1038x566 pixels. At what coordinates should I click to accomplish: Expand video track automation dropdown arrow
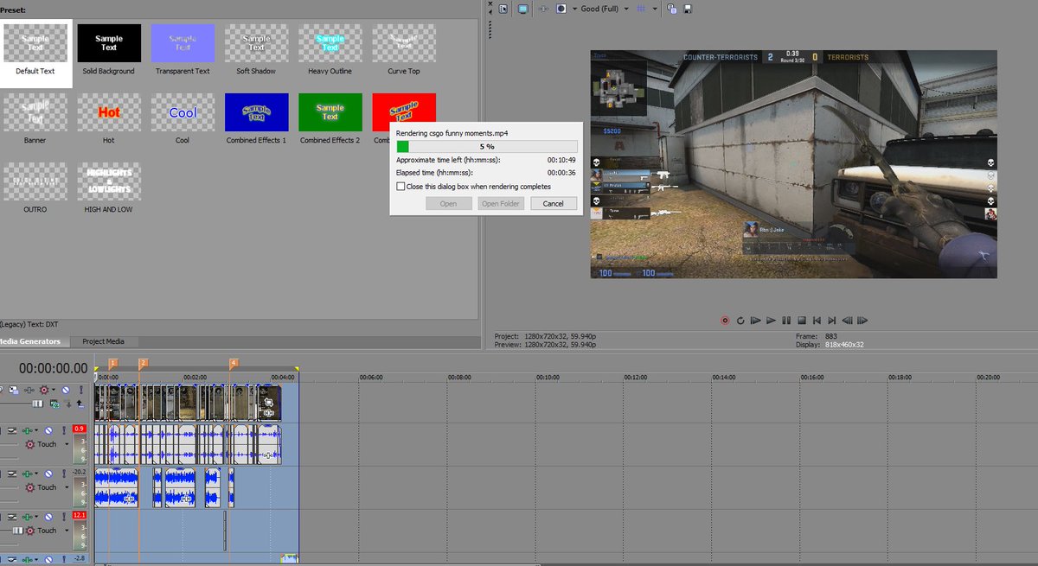point(54,391)
